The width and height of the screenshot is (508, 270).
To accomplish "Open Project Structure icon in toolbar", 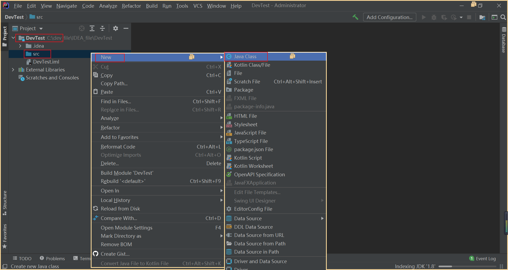I will [x=482, y=17].
